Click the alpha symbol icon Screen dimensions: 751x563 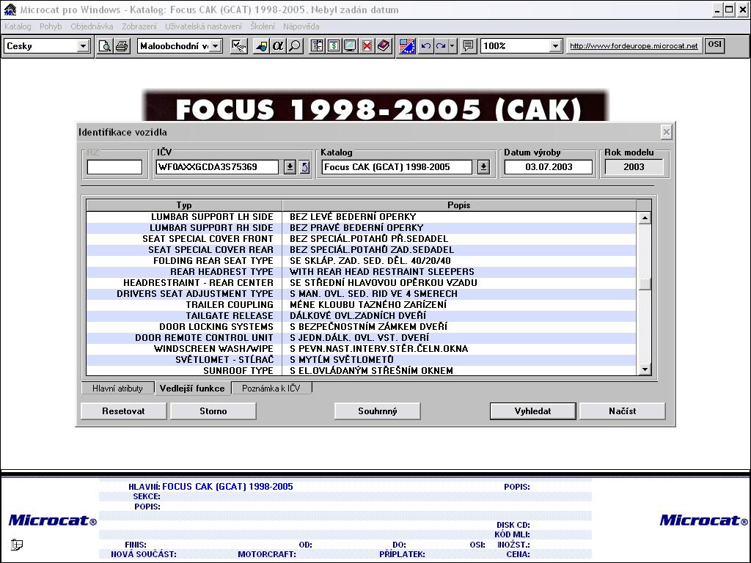click(x=278, y=46)
